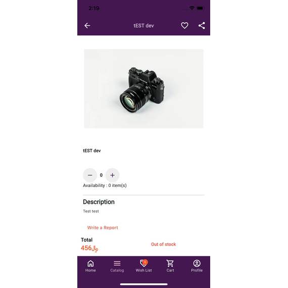Image resolution: width=288 pixels, height=288 pixels.
Task: Tap the Description section heading
Action: (99, 202)
